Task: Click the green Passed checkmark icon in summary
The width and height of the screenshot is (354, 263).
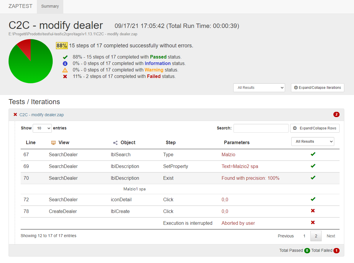Action: click(65, 57)
